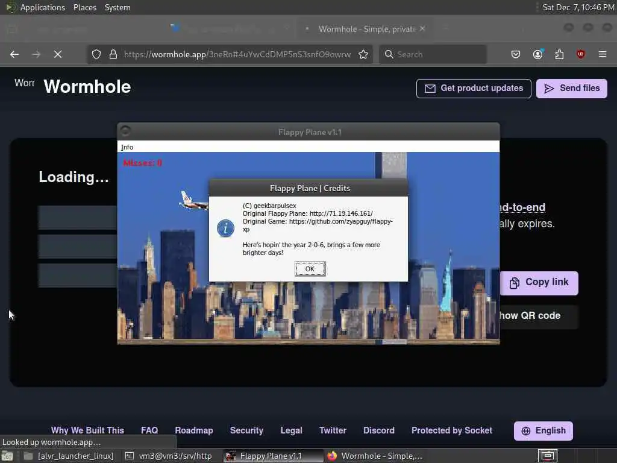
Task: Click the Firefox forward arrow
Action: point(36,54)
